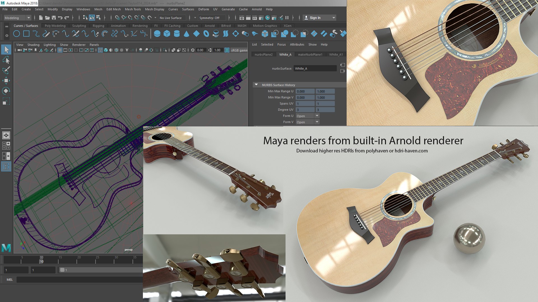Viewport: 538px width, 302px height.
Task: Activate the Scale tool in toolbox
Action: pos(6,101)
